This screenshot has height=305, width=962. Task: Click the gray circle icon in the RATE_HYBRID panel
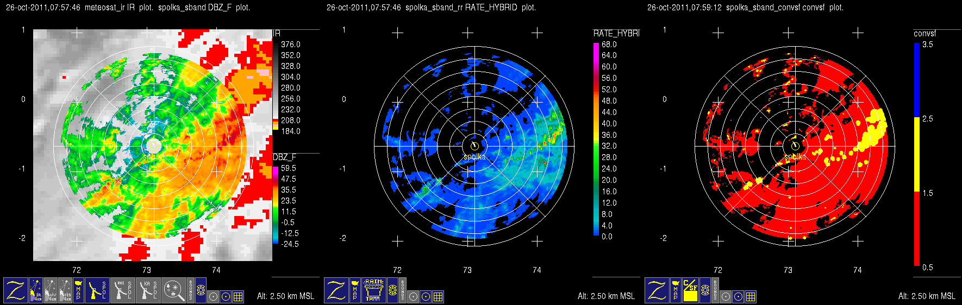[x=413, y=296]
